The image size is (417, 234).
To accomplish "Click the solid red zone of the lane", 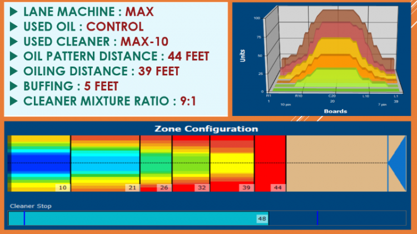I will (270, 161).
